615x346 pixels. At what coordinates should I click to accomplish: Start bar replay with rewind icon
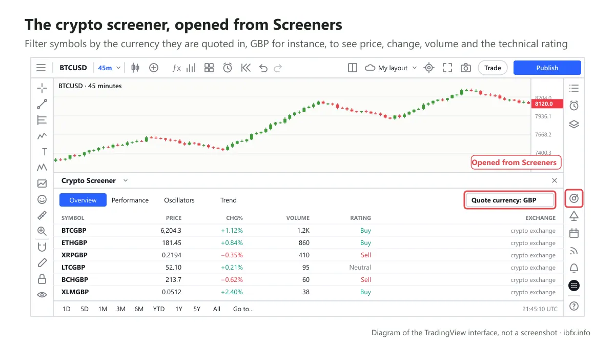click(245, 68)
